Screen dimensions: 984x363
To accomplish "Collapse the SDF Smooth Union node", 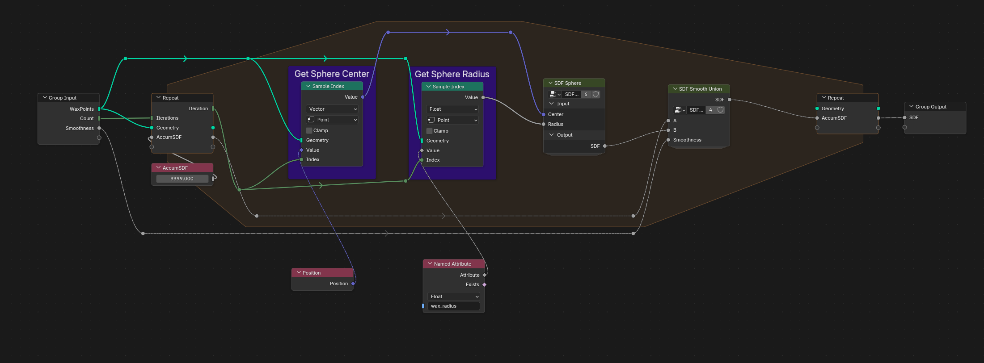I will coord(675,88).
